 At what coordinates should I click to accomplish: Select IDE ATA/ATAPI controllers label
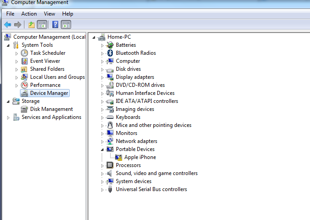coord(147,101)
